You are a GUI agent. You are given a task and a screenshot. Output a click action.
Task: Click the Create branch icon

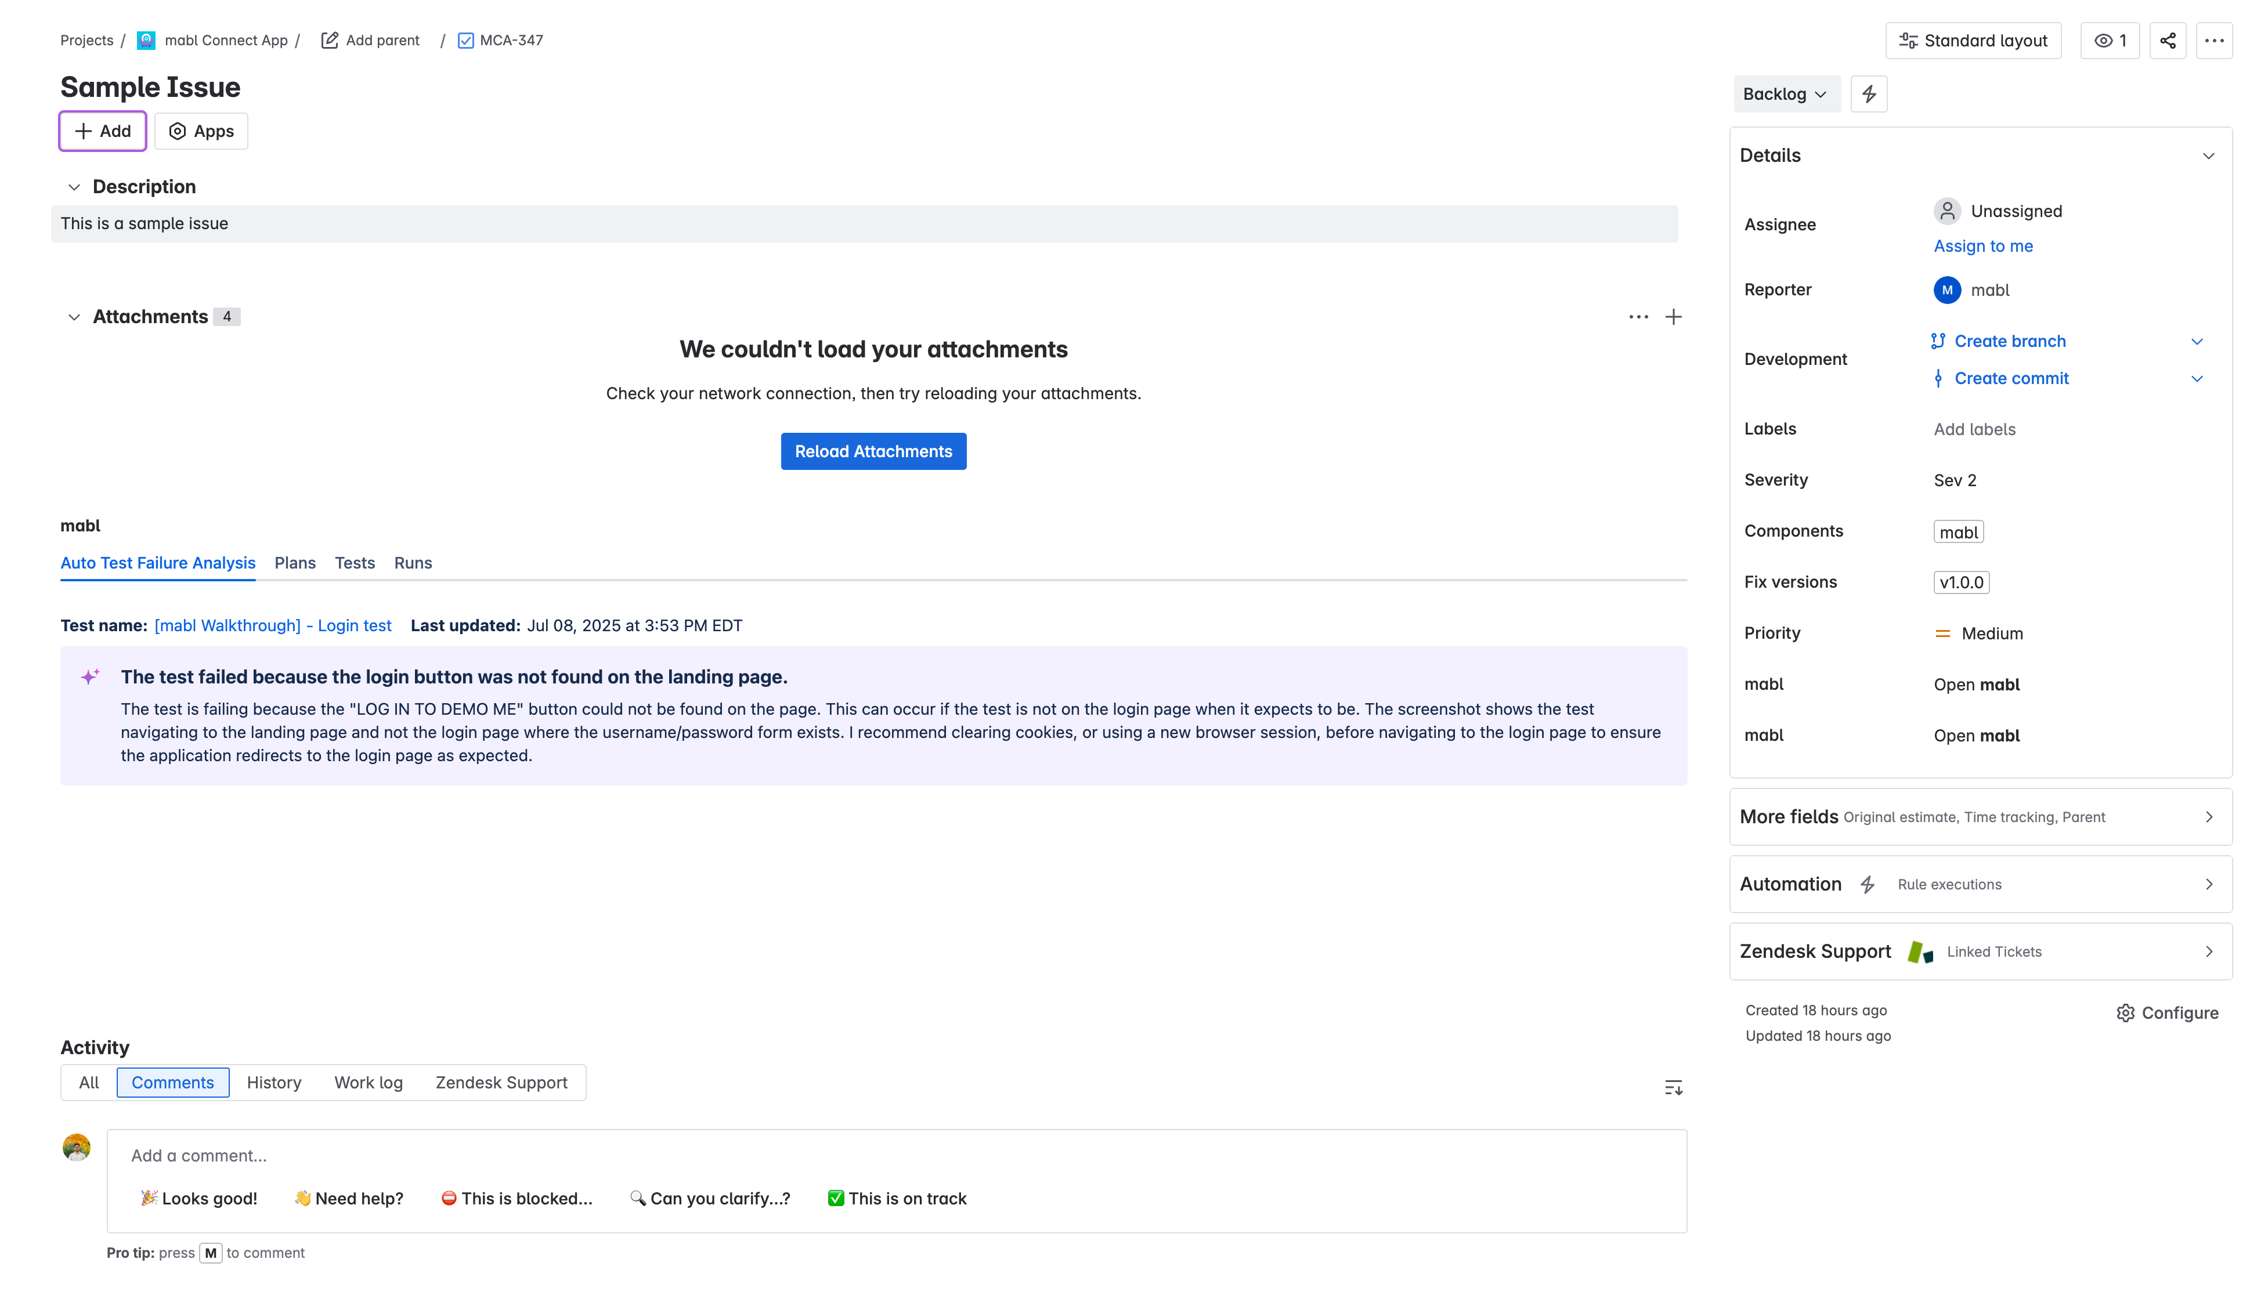point(1938,341)
